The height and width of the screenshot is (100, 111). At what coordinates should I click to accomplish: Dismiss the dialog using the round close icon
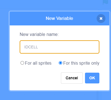pyautogui.click(x=101, y=19)
